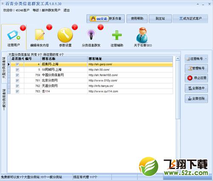Click 成为正式客户 button
Image resolution: width=213 pixels, height=181 pixels.
pyautogui.click(x=190, y=18)
